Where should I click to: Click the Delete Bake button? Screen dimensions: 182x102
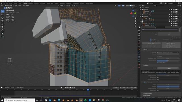[x=151, y=43]
